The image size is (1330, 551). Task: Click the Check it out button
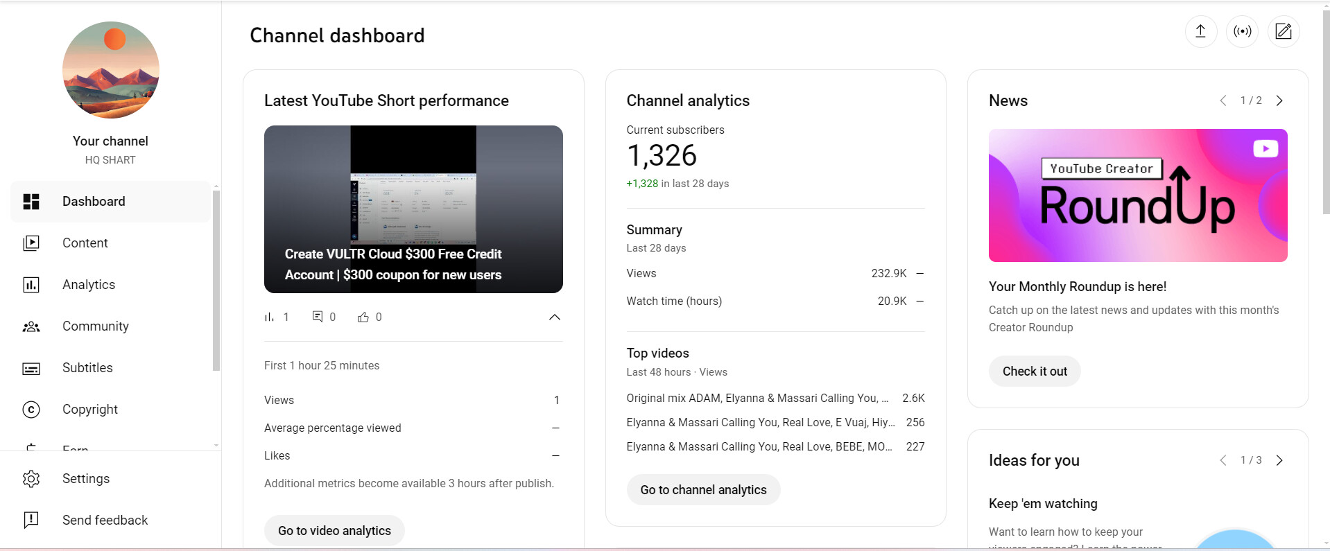tap(1034, 371)
